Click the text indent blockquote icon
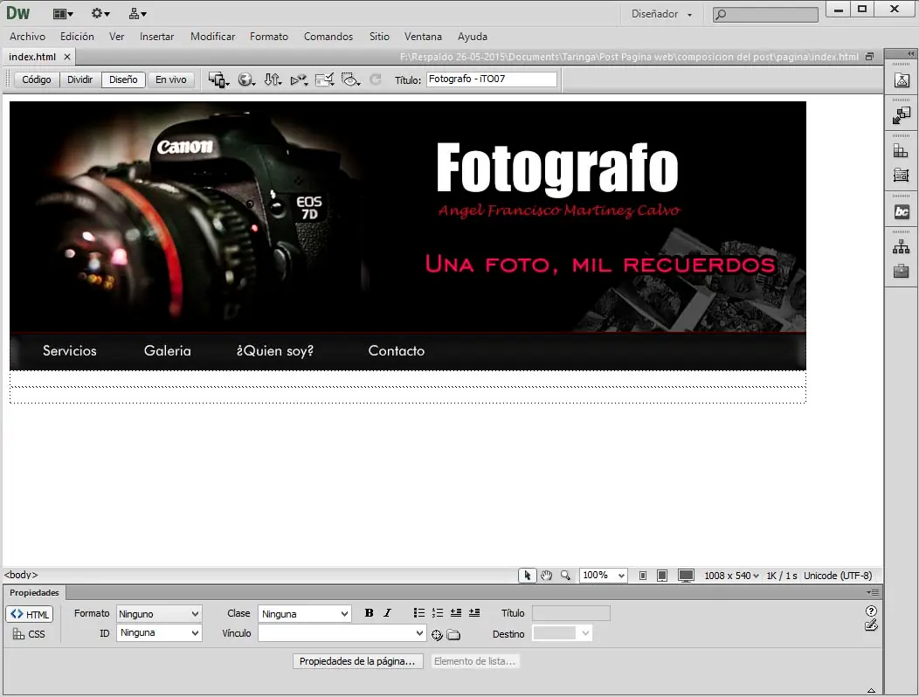919x697 pixels. click(474, 613)
